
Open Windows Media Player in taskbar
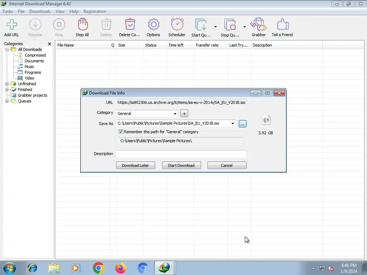[76, 268]
